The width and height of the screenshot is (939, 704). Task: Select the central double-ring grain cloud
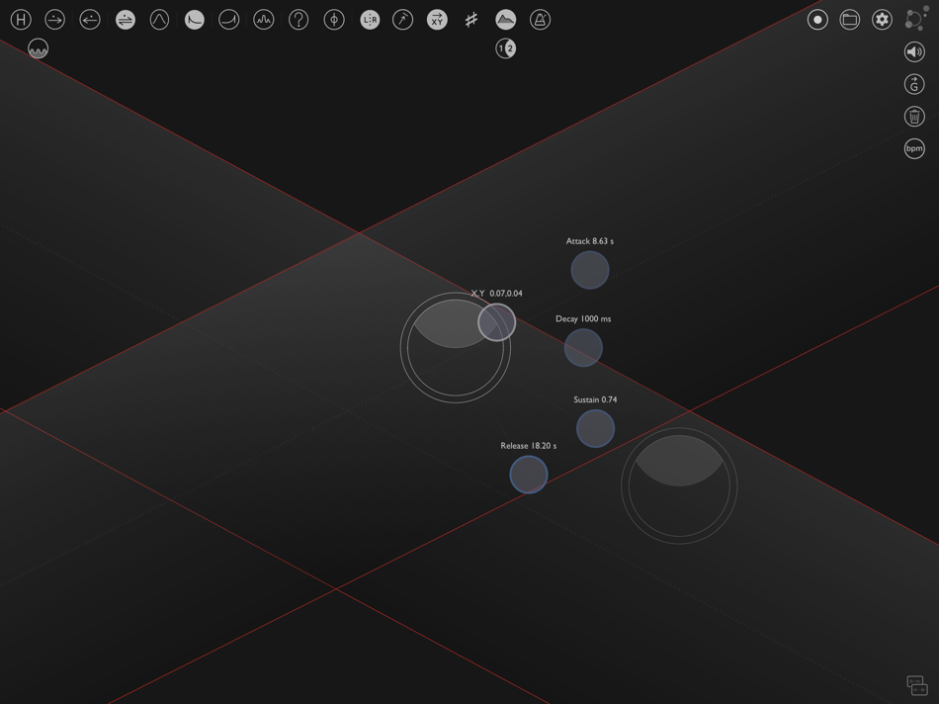click(x=455, y=347)
